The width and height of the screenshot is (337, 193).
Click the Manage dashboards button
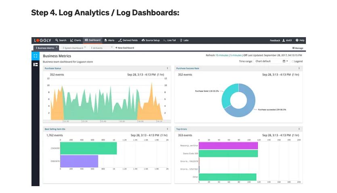(298, 48)
